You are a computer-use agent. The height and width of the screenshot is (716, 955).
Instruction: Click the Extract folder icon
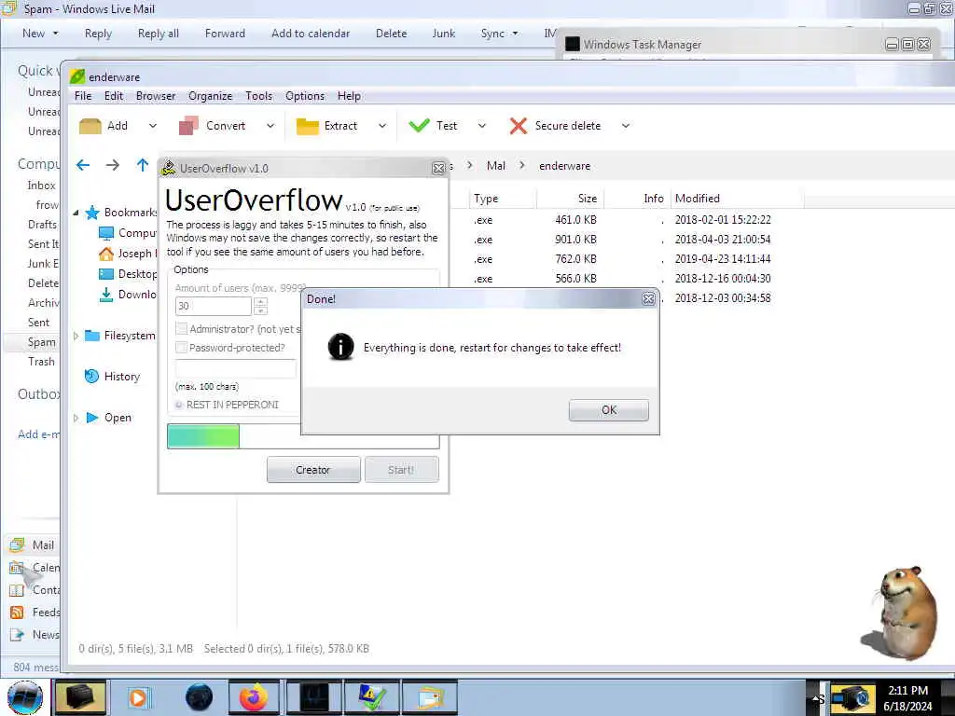point(307,126)
